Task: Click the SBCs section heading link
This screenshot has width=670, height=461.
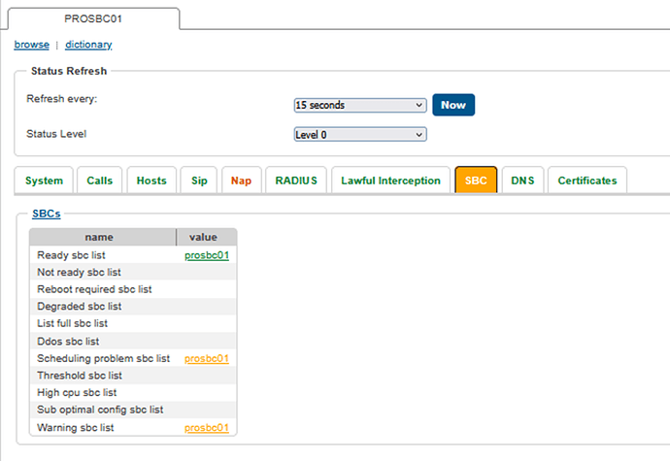Action: coord(46,214)
